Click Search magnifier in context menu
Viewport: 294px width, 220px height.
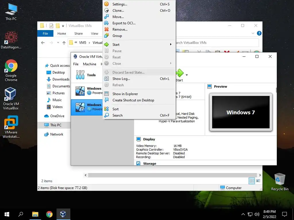(x=107, y=115)
